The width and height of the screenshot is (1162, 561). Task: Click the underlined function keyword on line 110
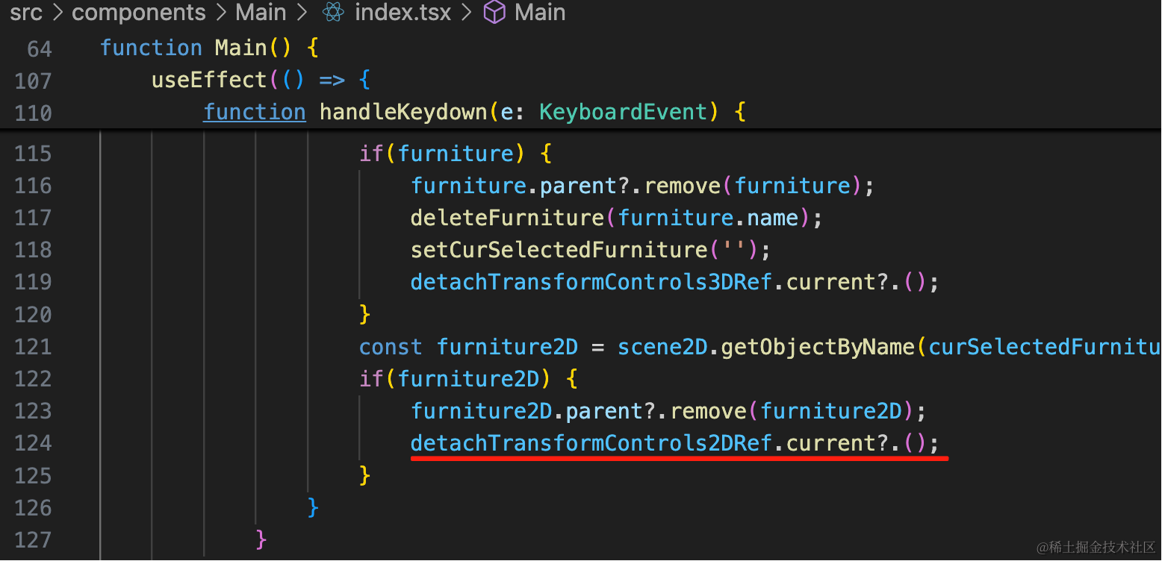[254, 113]
